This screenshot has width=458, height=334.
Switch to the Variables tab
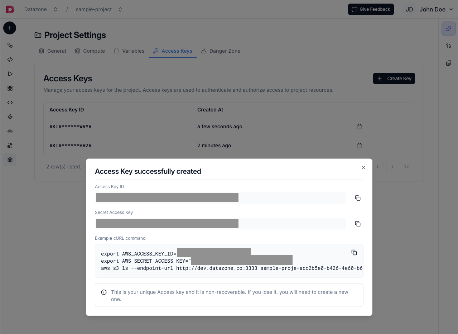(129, 51)
